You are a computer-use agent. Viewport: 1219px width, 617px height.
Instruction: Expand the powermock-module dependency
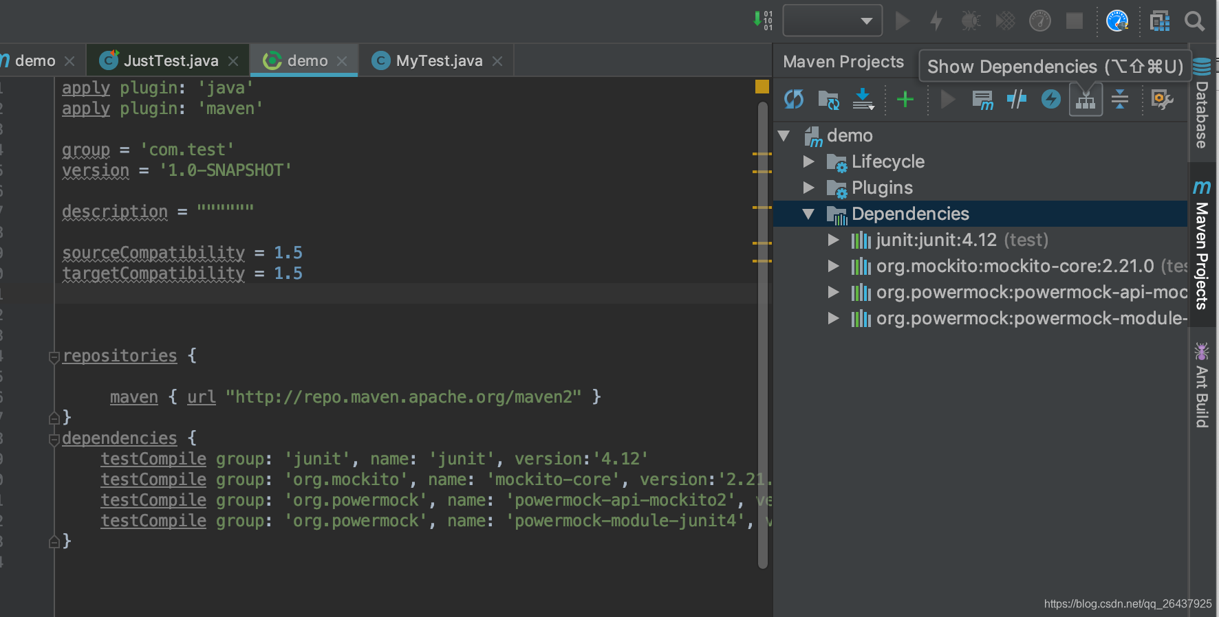pyautogui.click(x=834, y=318)
